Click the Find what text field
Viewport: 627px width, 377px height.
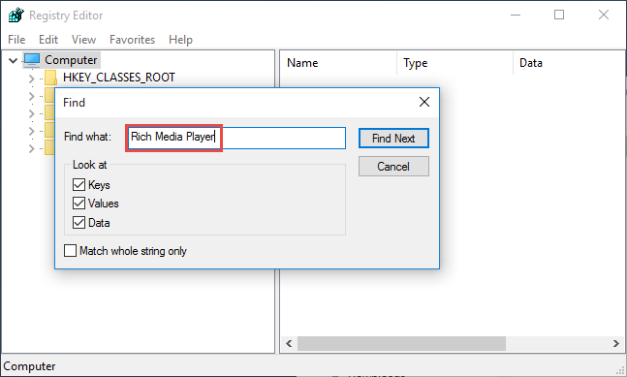(x=235, y=138)
